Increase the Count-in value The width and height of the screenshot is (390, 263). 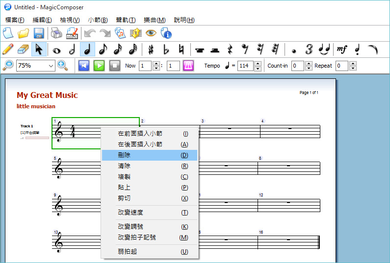309,63
